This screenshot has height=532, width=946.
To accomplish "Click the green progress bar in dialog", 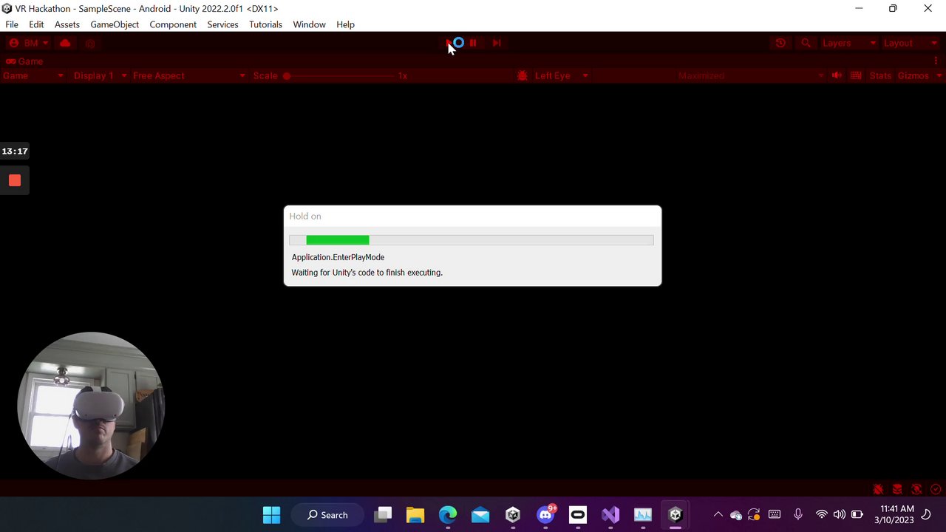I will pos(338,240).
